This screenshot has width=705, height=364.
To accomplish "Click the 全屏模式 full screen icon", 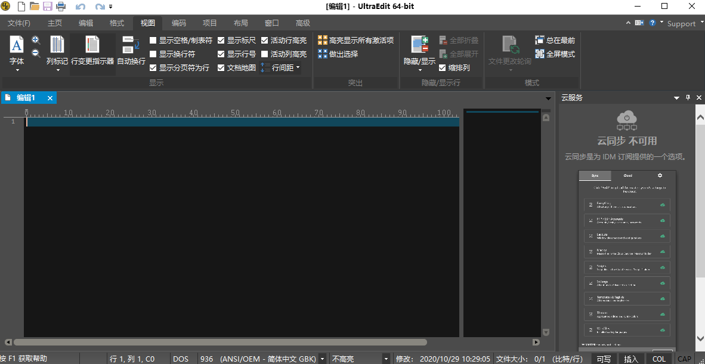I will [x=540, y=54].
